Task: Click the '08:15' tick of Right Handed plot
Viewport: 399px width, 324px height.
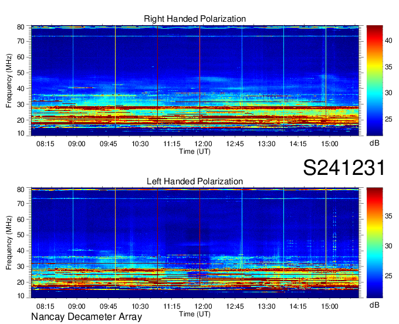Action: pos(45,144)
